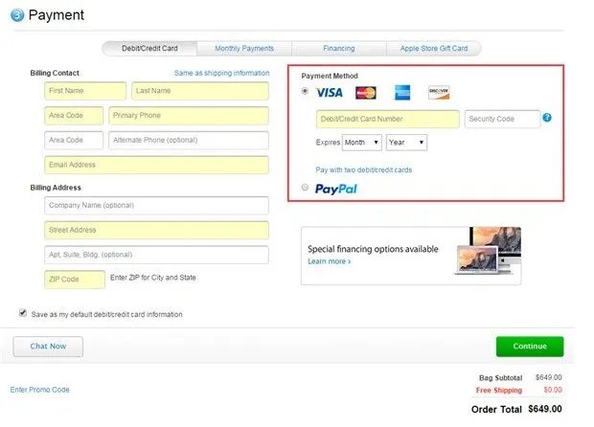Click the Chat Now button
Screen dimensions: 594x427
(x=48, y=347)
